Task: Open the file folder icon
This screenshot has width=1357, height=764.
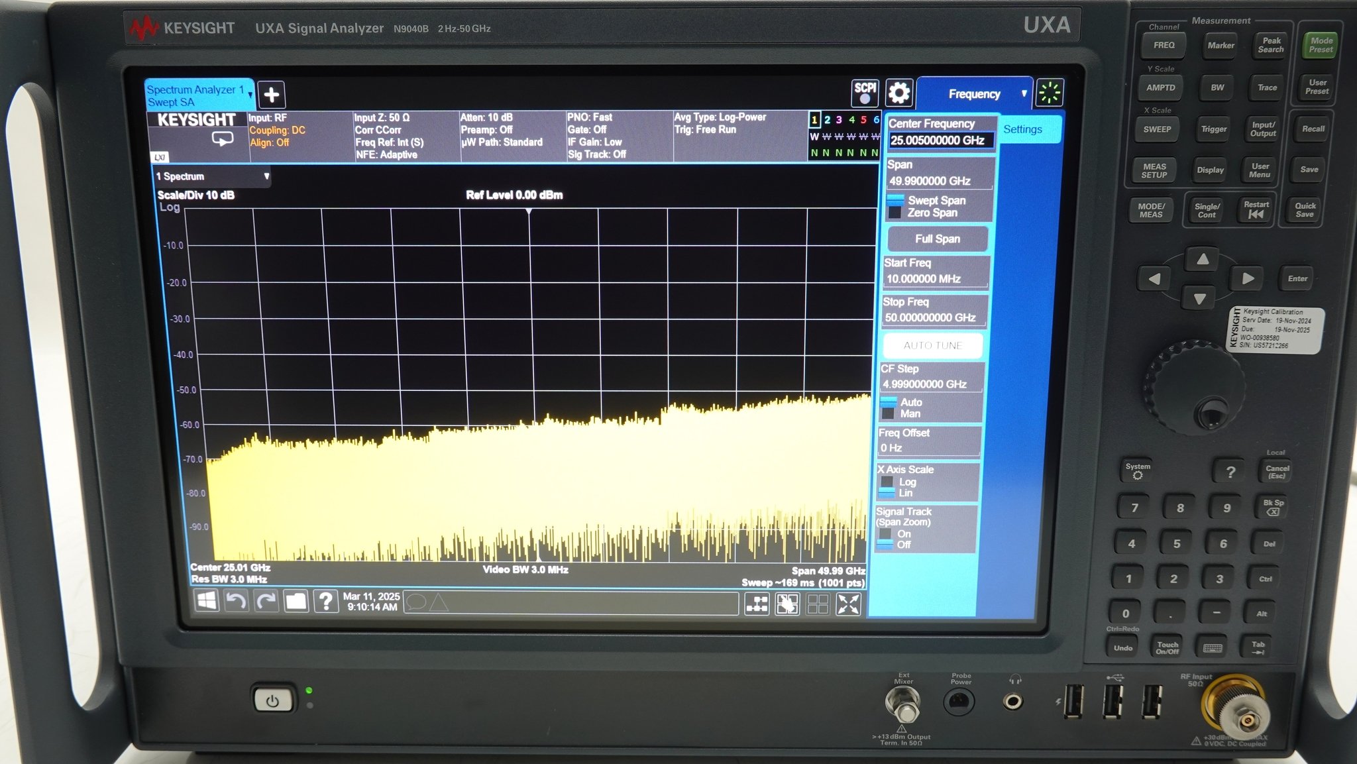Action: click(296, 602)
